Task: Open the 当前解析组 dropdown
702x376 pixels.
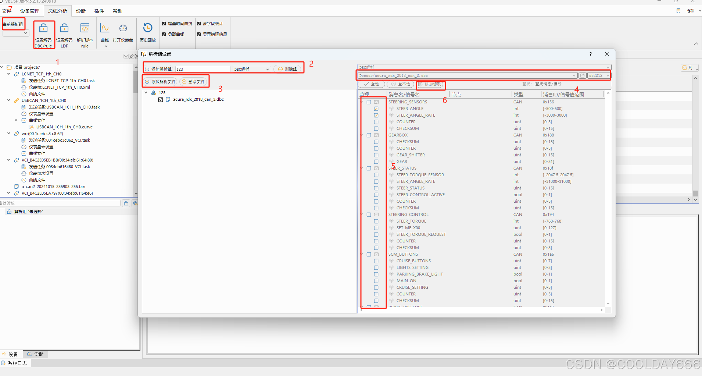Action: [16, 33]
